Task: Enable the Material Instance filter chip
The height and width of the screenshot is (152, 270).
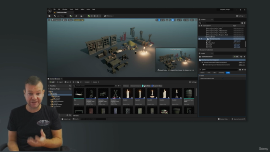Action: [x=136, y=86]
